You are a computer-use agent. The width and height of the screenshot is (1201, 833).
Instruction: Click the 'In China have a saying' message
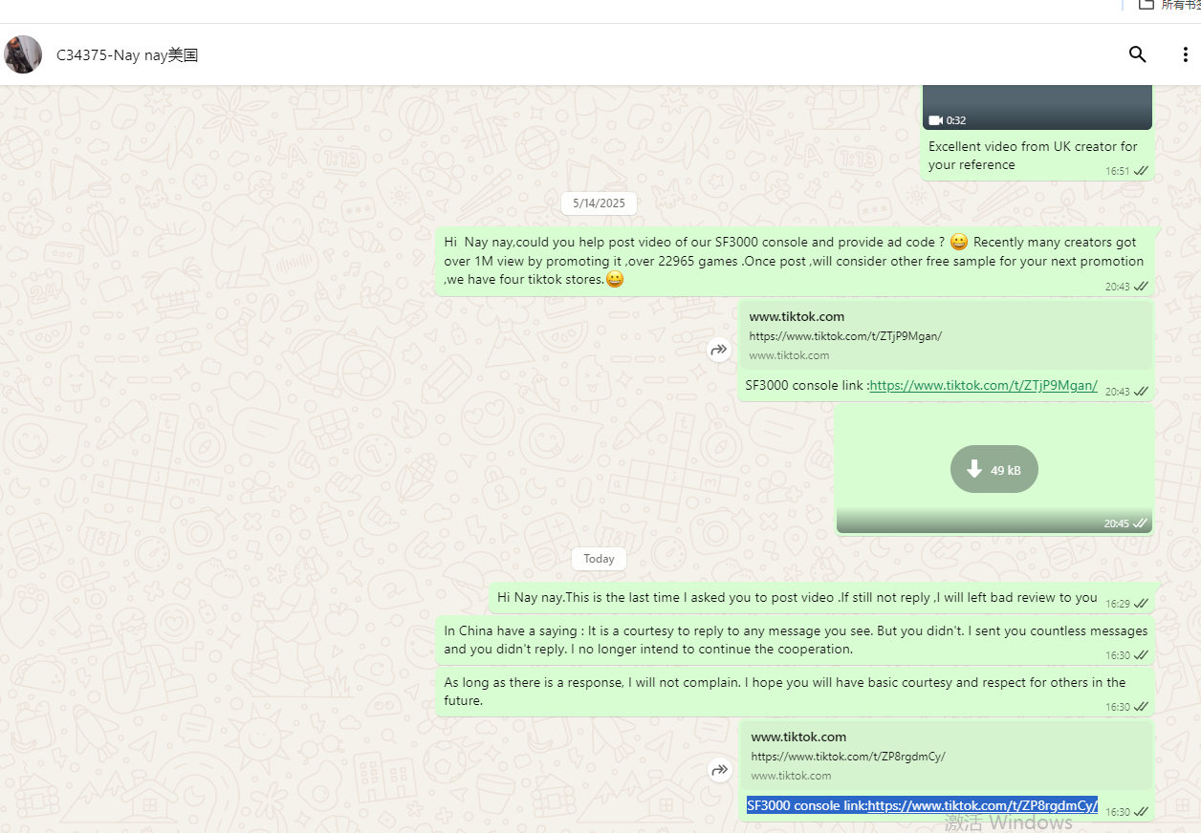[x=795, y=640]
